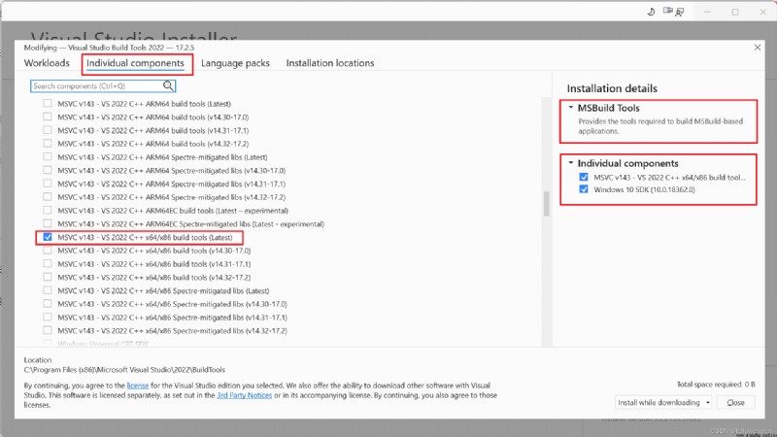Viewport: 777px width, 437px height.
Task: Collapse the MSBuild Tools section
Action: pyautogui.click(x=570, y=108)
